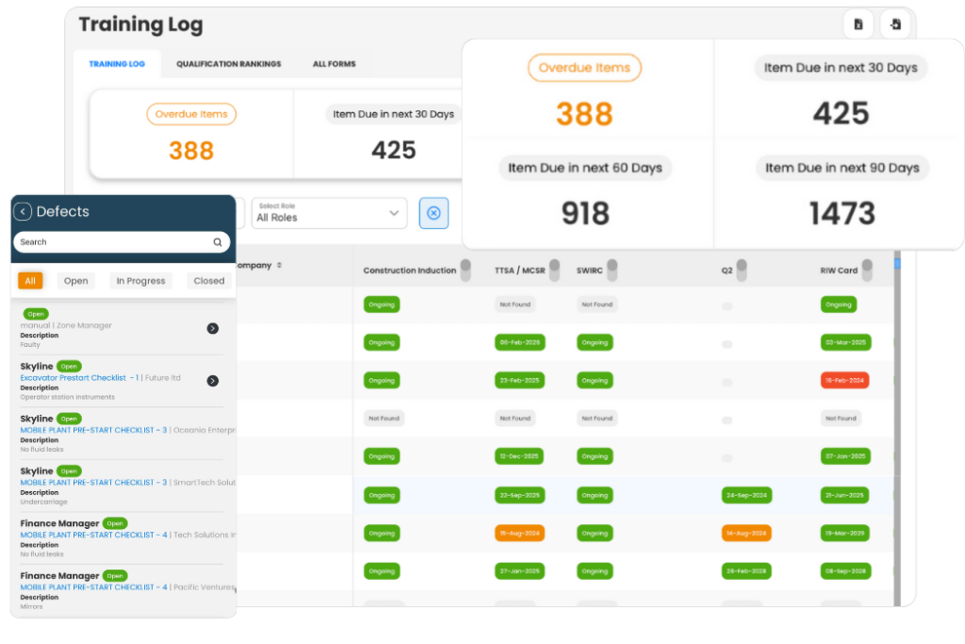This screenshot has height=644, width=965.
Task: Clear filters with the circled X icon
Action: point(433,213)
